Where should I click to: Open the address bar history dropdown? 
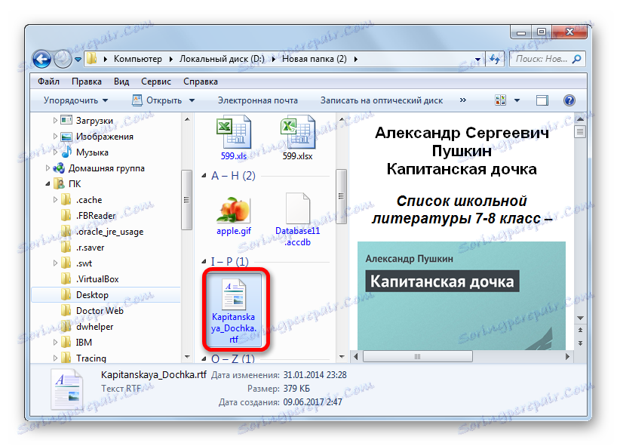pos(477,60)
